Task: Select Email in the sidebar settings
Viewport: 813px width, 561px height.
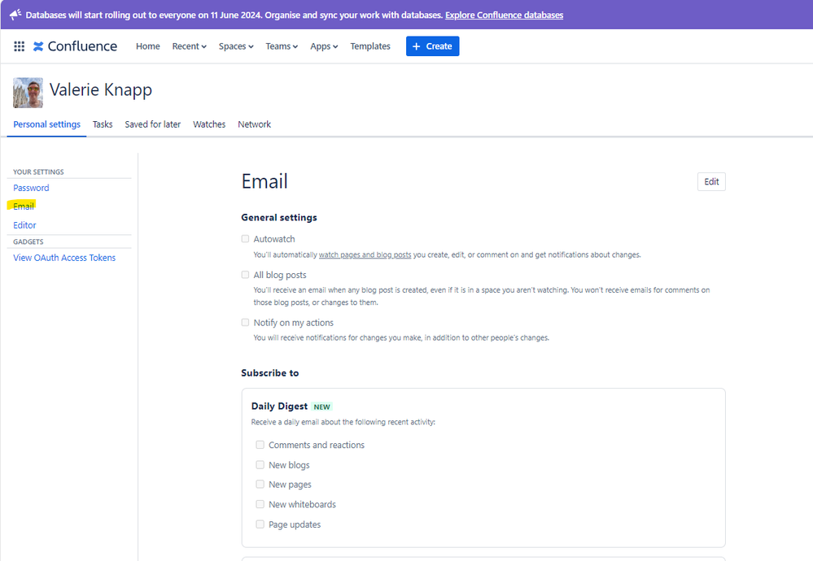Action: click(24, 207)
